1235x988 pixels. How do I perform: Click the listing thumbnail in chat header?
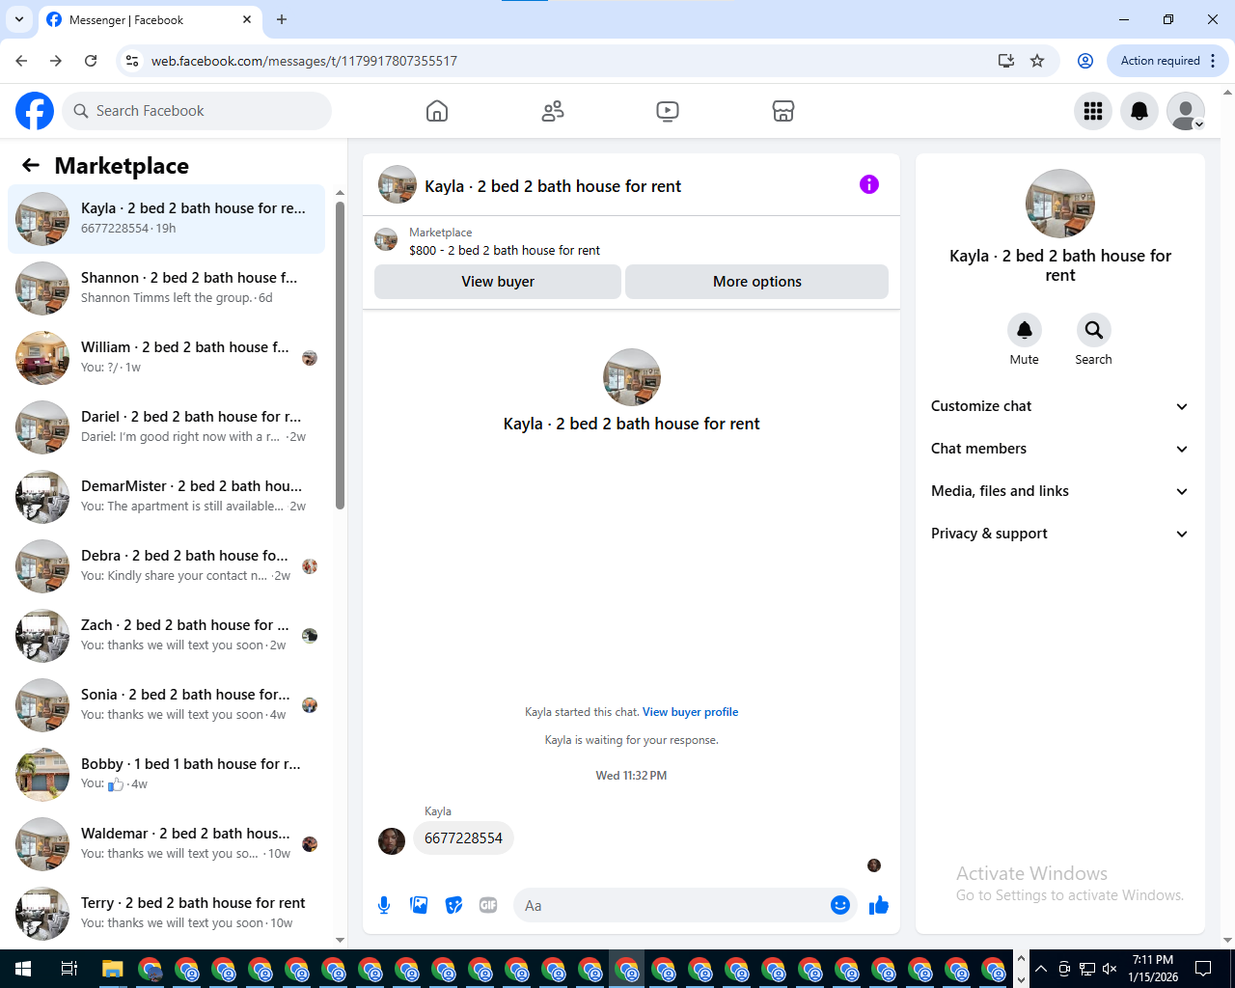click(398, 184)
